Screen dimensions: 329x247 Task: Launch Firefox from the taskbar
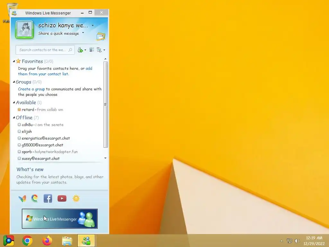(47, 241)
